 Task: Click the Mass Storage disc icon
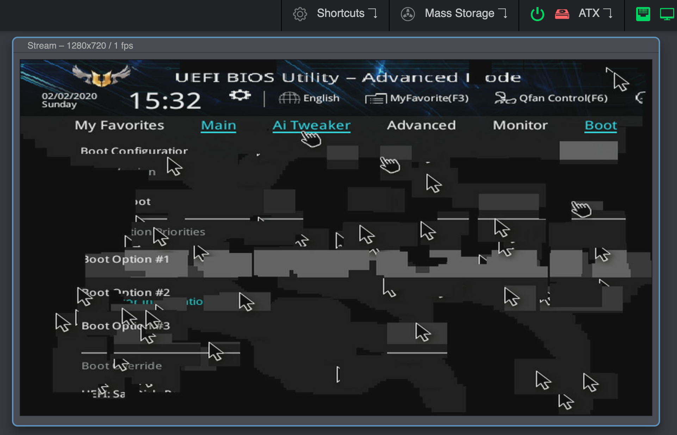click(408, 14)
